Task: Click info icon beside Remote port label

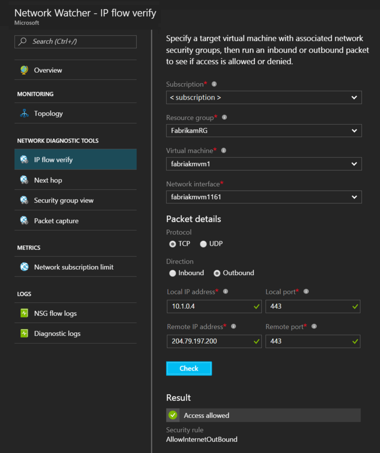Action: [314, 326]
